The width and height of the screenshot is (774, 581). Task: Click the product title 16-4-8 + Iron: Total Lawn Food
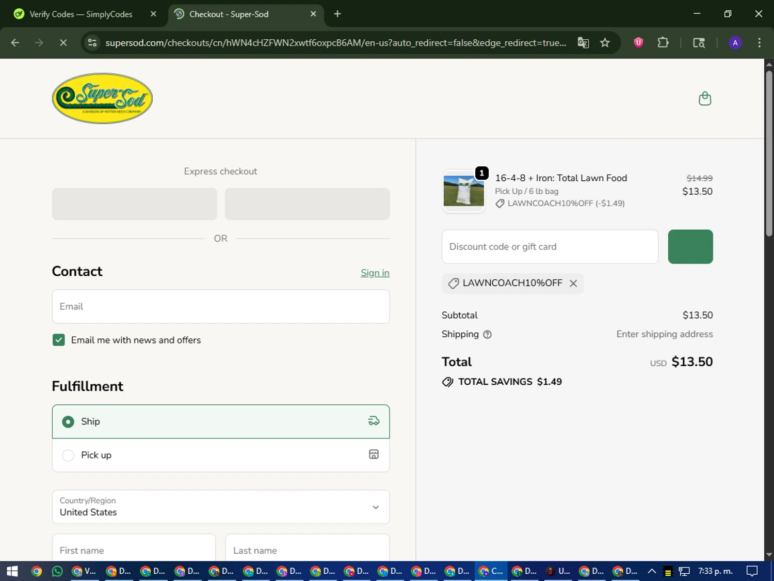[561, 178]
